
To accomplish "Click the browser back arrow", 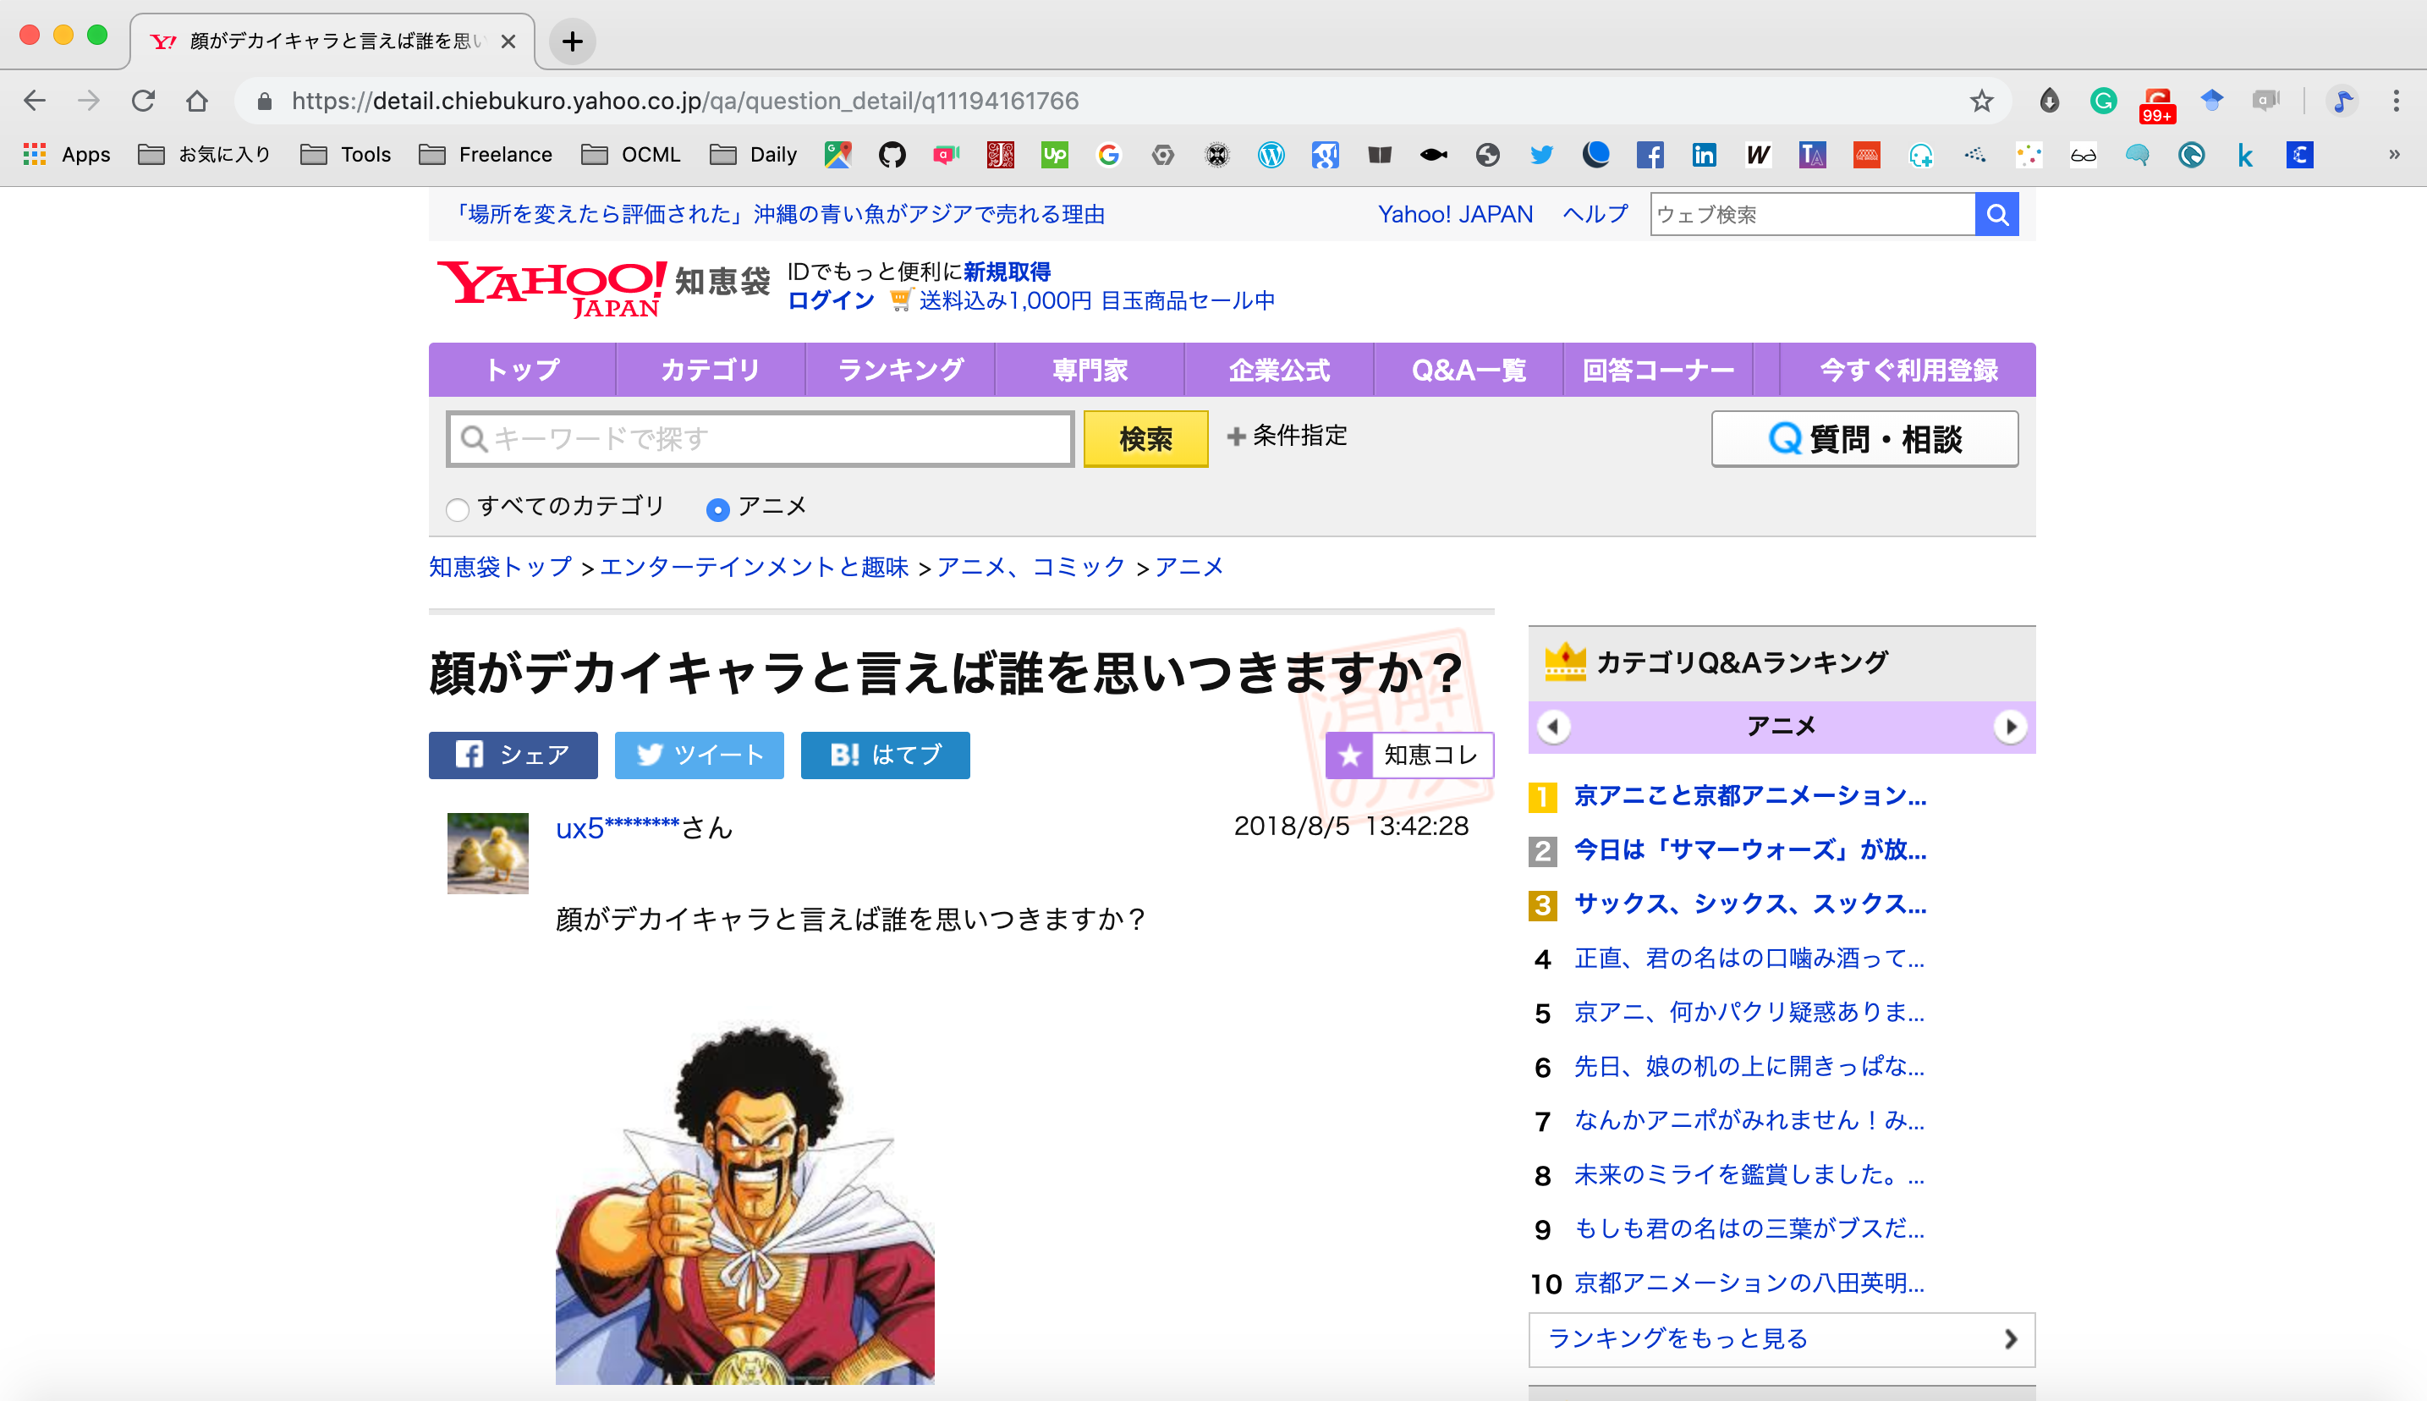I will point(35,100).
